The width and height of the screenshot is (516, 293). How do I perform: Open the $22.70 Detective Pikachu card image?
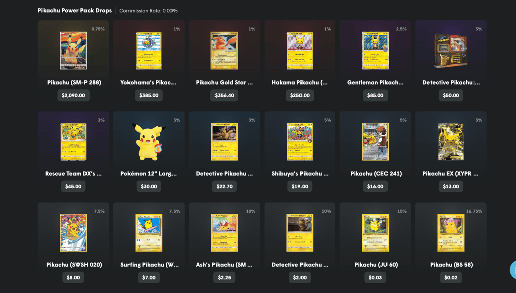point(224,141)
